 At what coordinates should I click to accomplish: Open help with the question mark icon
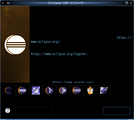(8, 111)
